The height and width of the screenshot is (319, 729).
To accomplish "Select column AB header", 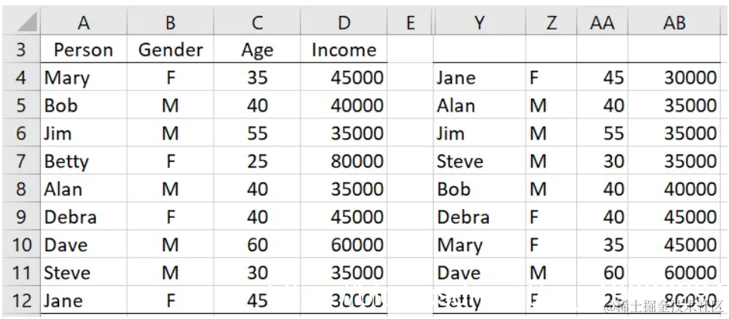I will (x=674, y=23).
